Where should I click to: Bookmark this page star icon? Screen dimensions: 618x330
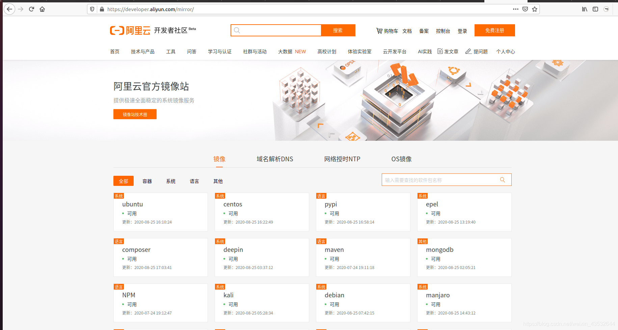coord(535,9)
